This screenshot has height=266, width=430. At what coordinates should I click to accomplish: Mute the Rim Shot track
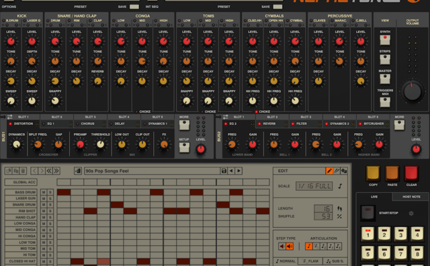coord(44,211)
